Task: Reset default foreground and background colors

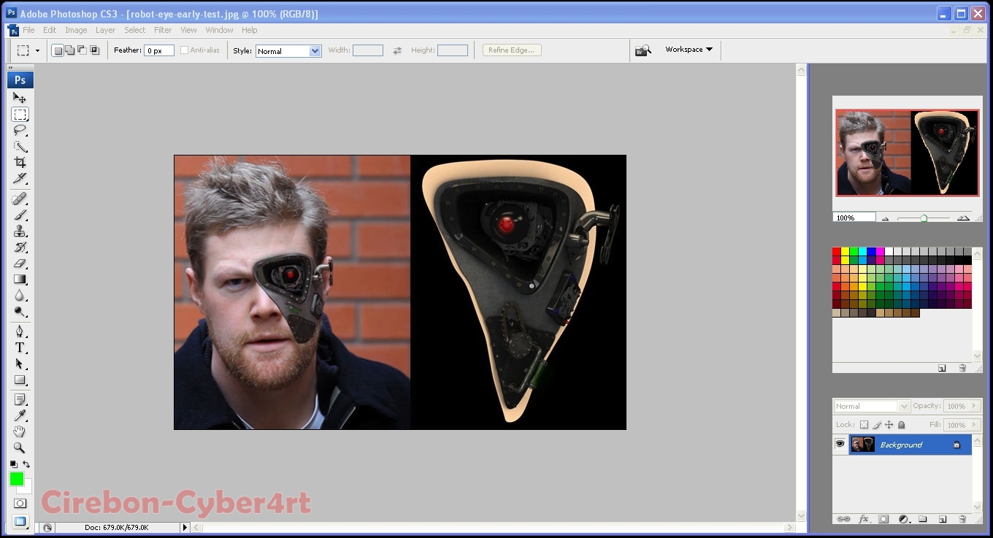Action: 13,464
